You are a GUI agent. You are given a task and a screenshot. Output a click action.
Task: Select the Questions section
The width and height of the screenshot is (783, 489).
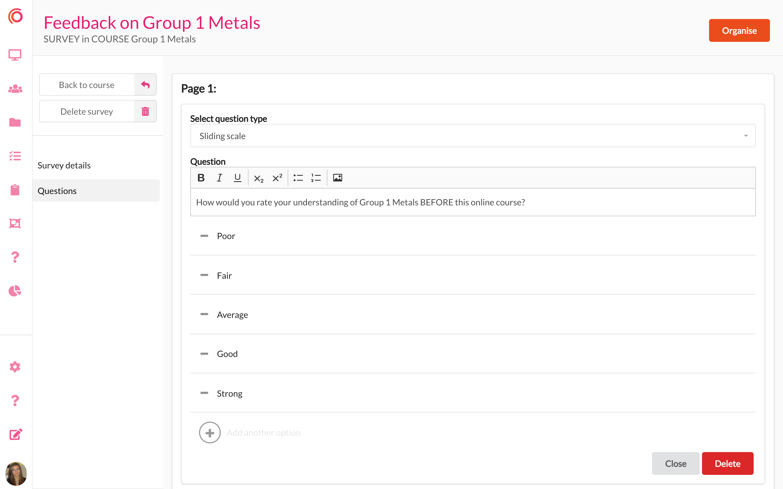pos(96,190)
